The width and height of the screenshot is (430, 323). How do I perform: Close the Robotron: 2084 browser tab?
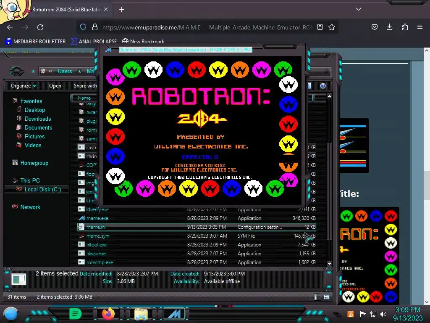tap(106, 9)
